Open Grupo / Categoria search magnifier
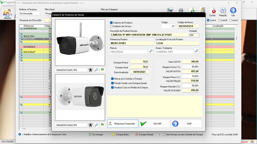Viewport: 257px width, 144px height. tap(196, 51)
